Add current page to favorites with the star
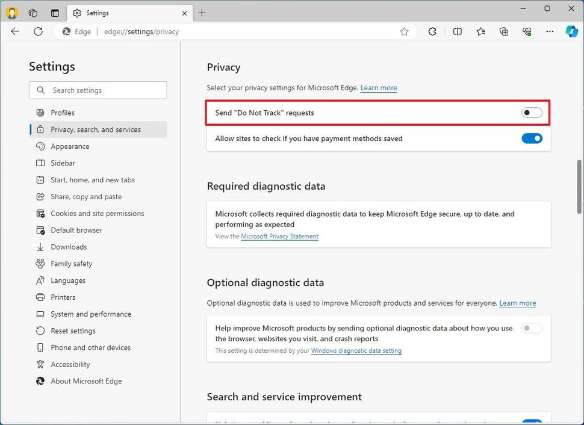The width and height of the screenshot is (584, 425). pos(404,31)
